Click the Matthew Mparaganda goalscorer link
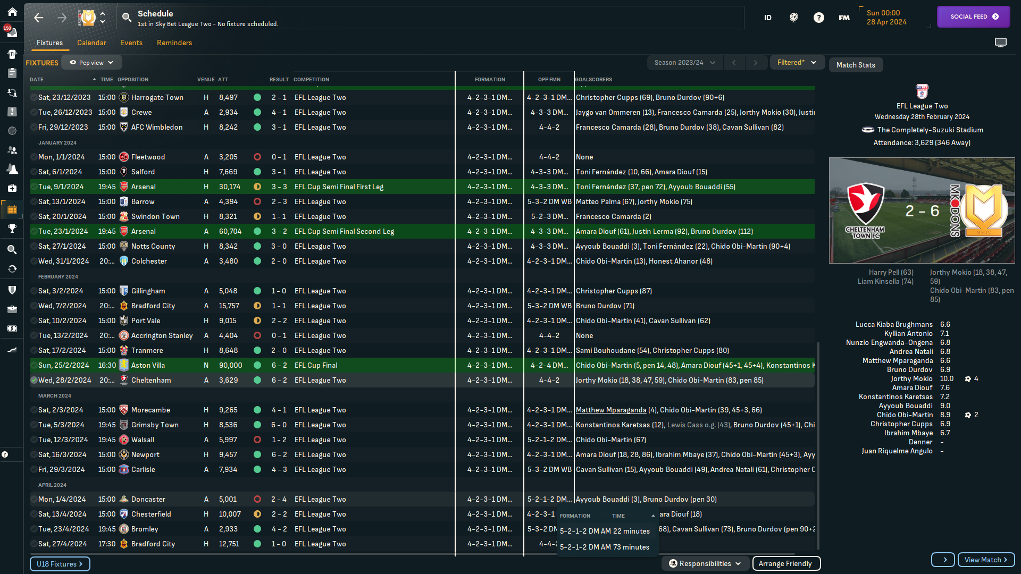 point(611,410)
